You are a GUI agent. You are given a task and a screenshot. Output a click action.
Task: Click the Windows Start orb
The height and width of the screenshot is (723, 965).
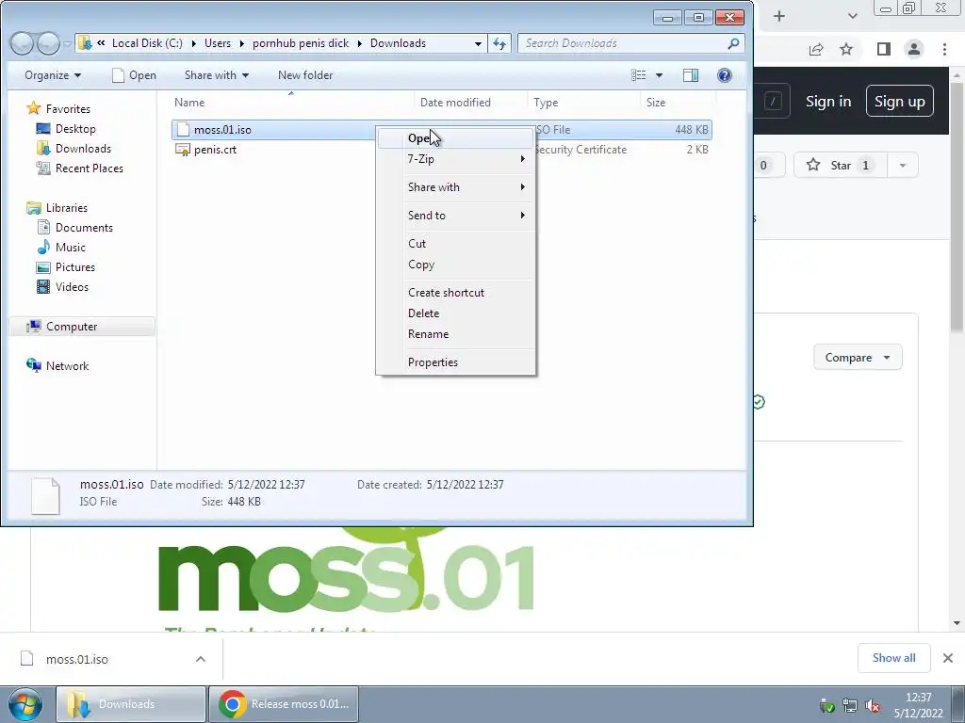(25, 704)
